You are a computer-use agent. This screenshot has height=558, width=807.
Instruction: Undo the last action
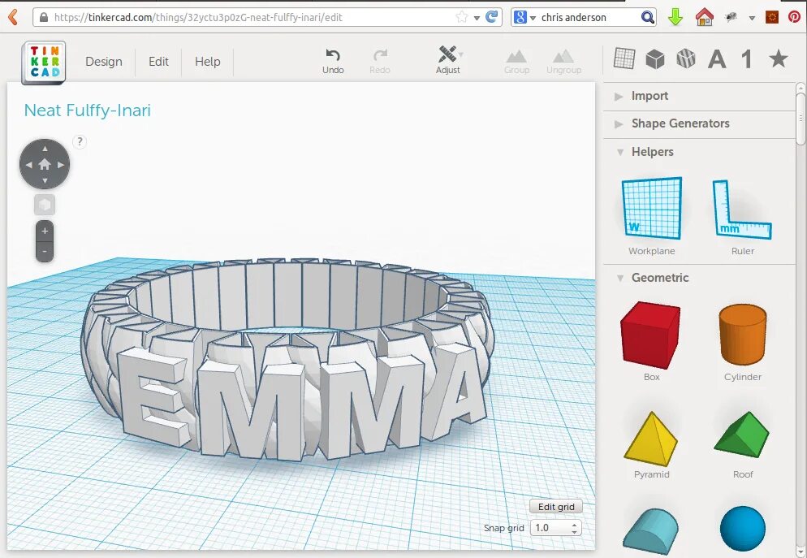[333, 61]
